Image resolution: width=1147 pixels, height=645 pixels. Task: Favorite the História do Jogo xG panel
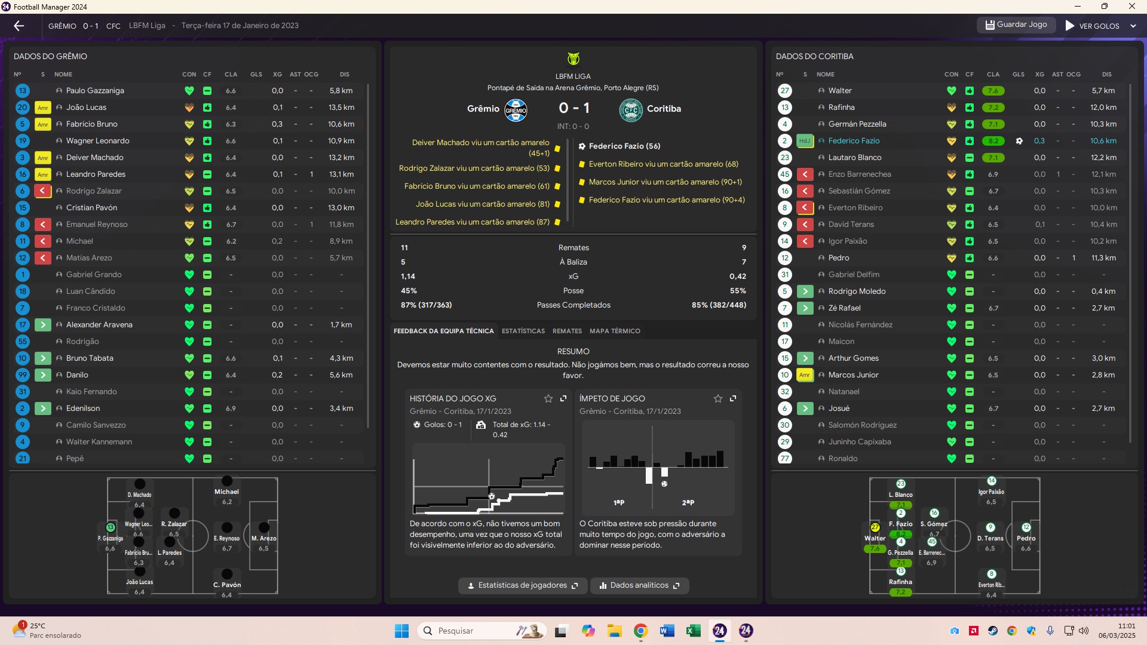(x=548, y=398)
